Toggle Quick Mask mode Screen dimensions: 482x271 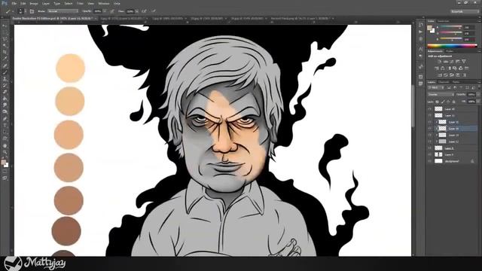click(x=5, y=172)
